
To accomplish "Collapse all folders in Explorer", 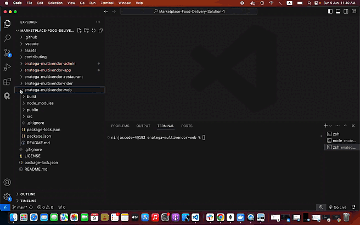I will pos(101,31).
